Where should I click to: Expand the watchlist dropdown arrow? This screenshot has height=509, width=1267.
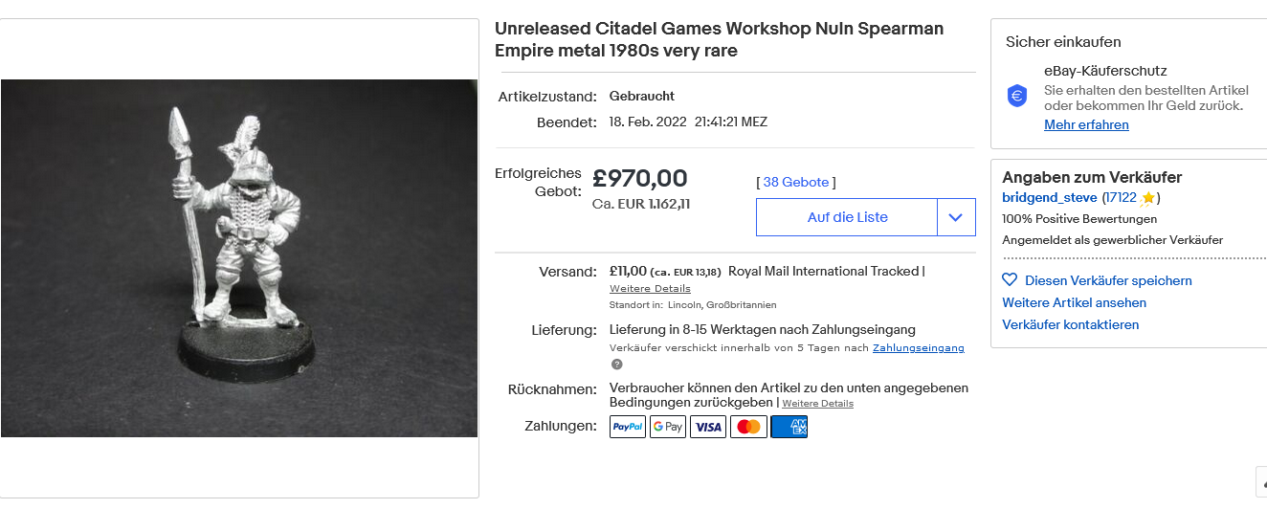[x=956, y=217]
